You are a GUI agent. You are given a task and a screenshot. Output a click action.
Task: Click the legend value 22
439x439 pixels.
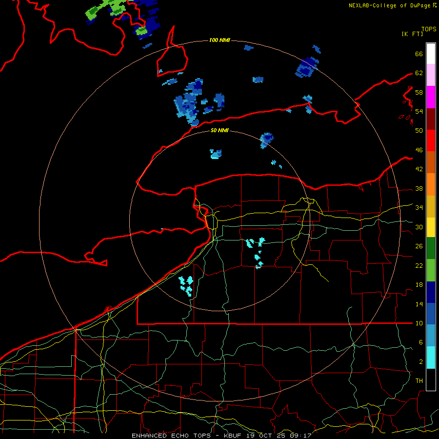point(419,265)
